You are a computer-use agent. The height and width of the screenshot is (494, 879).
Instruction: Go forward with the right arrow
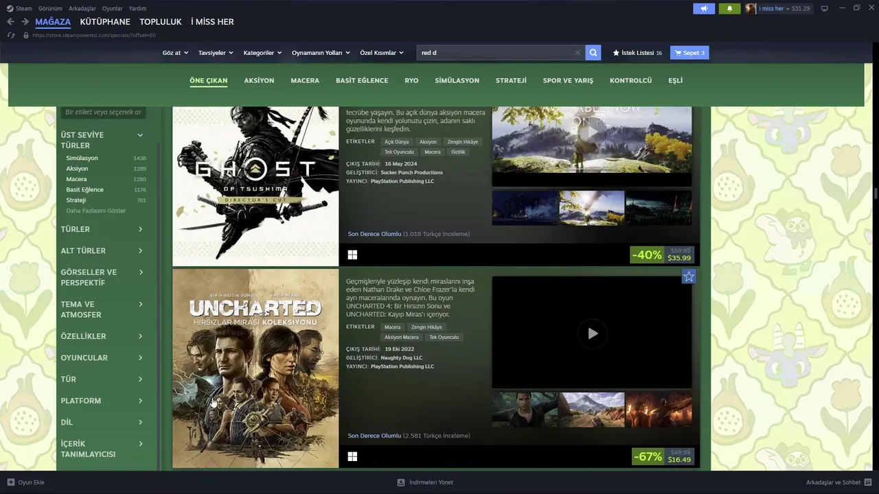(25, 22)
